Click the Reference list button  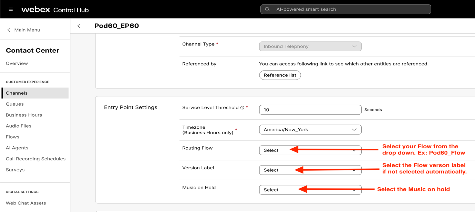pos(280,75)
